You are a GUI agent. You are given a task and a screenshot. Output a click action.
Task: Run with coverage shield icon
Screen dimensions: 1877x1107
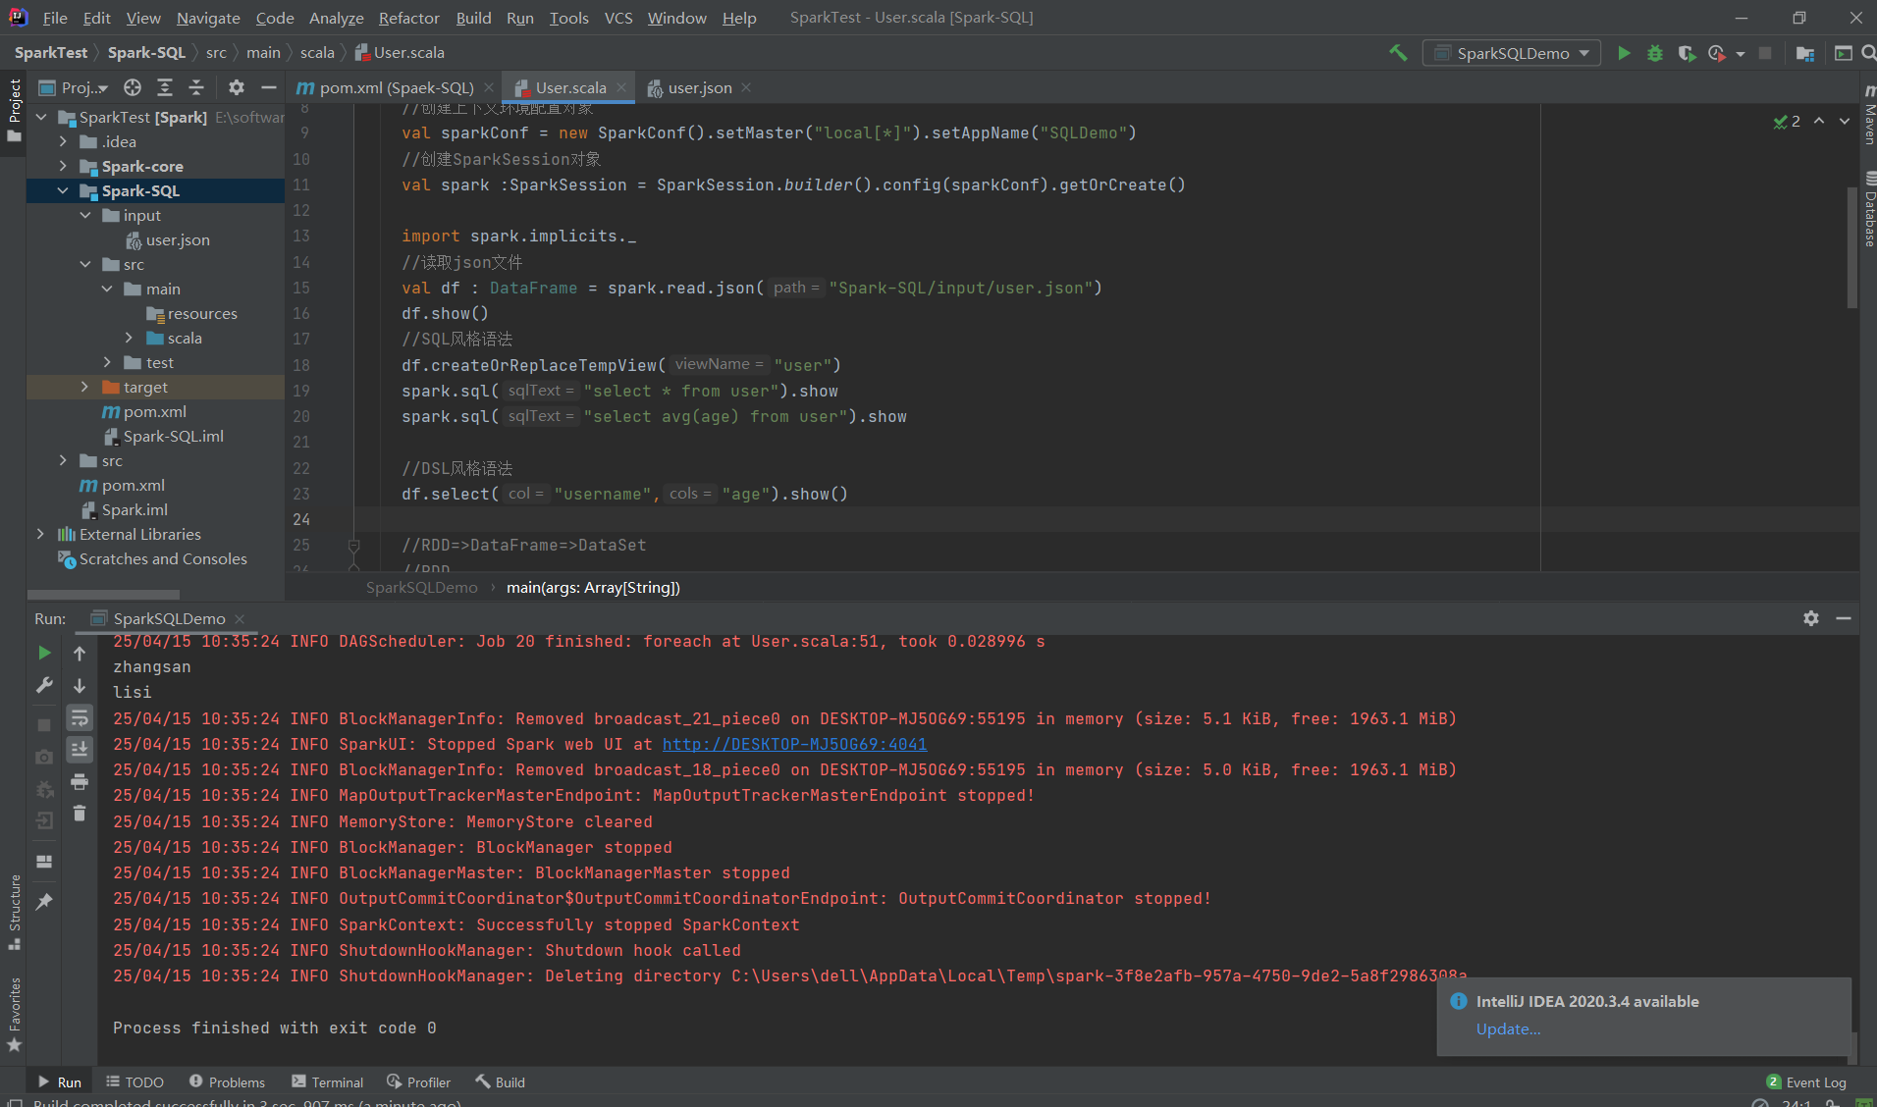[x=1687, y=53]
